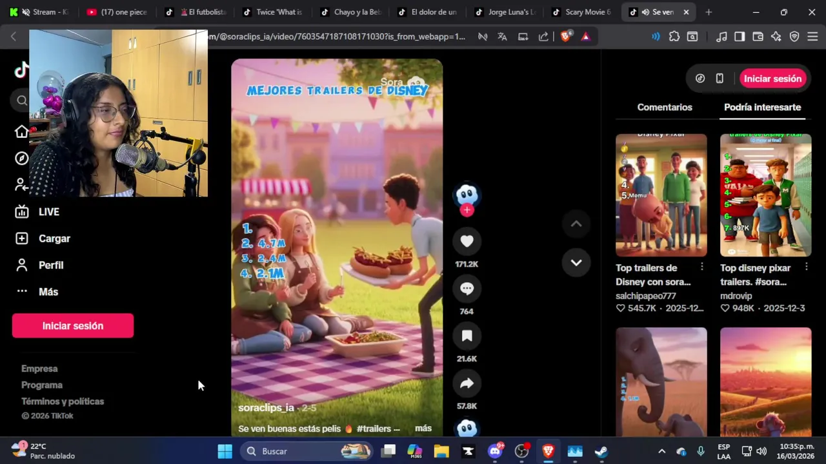Image resolution: width=826 pixels, height=464 pixels.
Task: Open the soraclips_ia username under the video
Action: (266, 408)
